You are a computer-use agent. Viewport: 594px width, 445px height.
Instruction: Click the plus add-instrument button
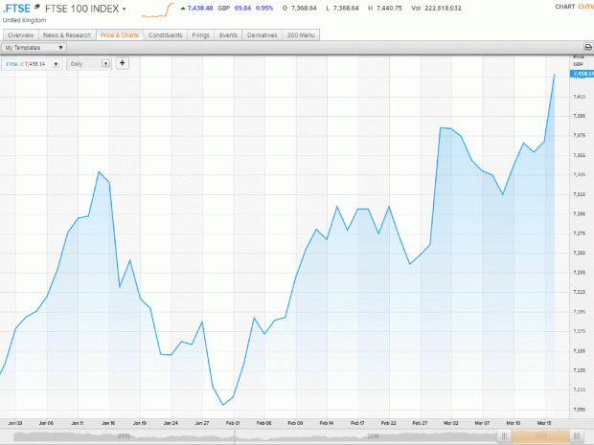click(x=123, y=63)
